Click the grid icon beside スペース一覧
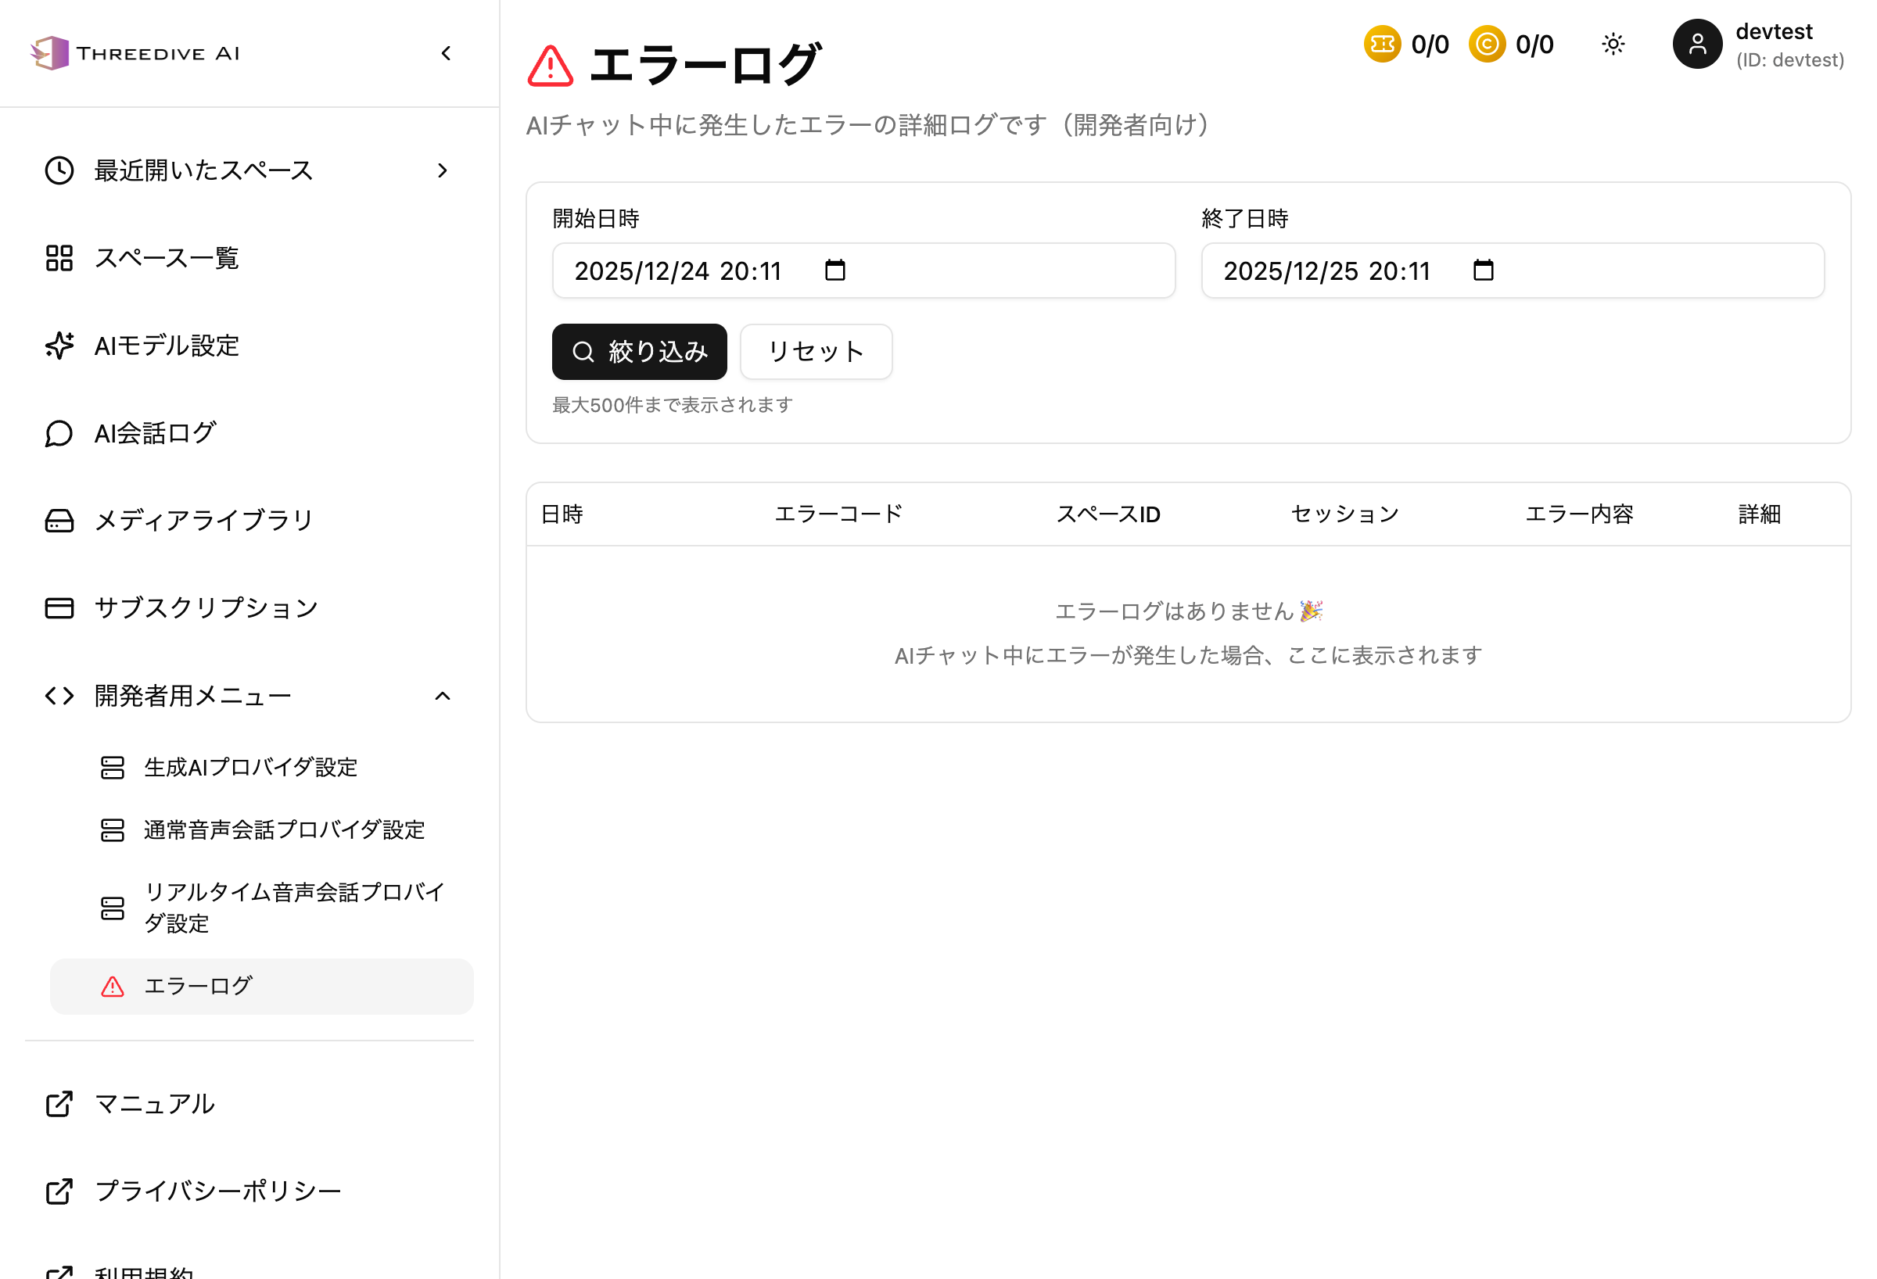 (59, 259)
